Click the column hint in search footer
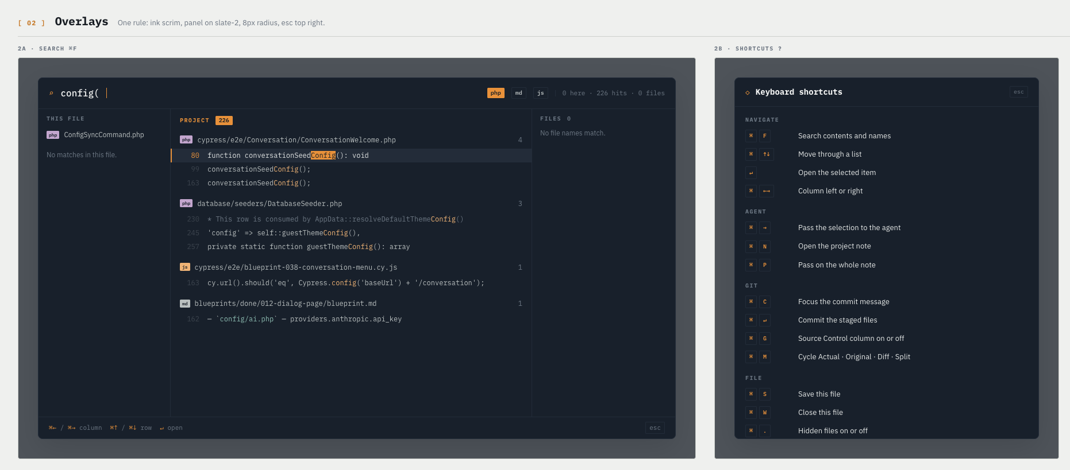The height and width of the screenshot is (470, 1070). tap(75, 428)
